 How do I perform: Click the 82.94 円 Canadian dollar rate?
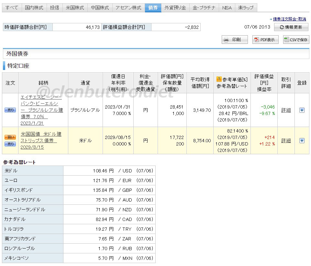tap(105, 220)
